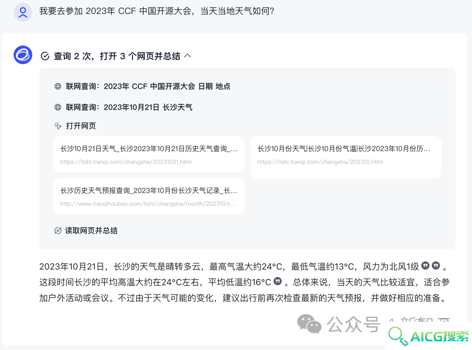Click second citation quote mark after 北风1级
This screenshot has height=350, width=472.
coord(436,265)
